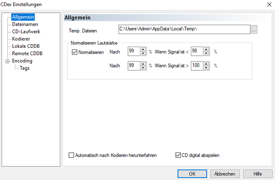Enable Automatisch nach Kodieren herunterfahren
This screenshot has height=180, width=275.
tap(71, 155)
